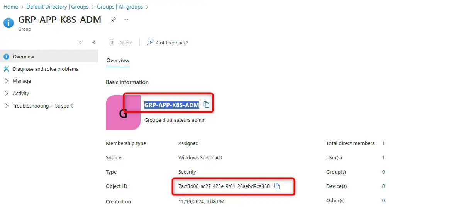Click the 'Basic information' heading
The height and width of the screenshot is (215, 468).
(127, 82)
